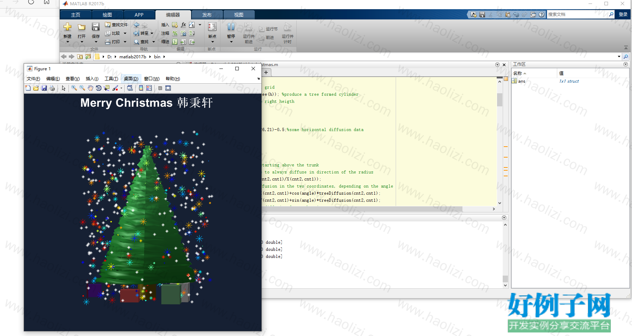Image resolution: width=632 pixels, height=336 pixels.
Task: Click 查找文件 (Find Files) in the ribbon
Action: 117,25
